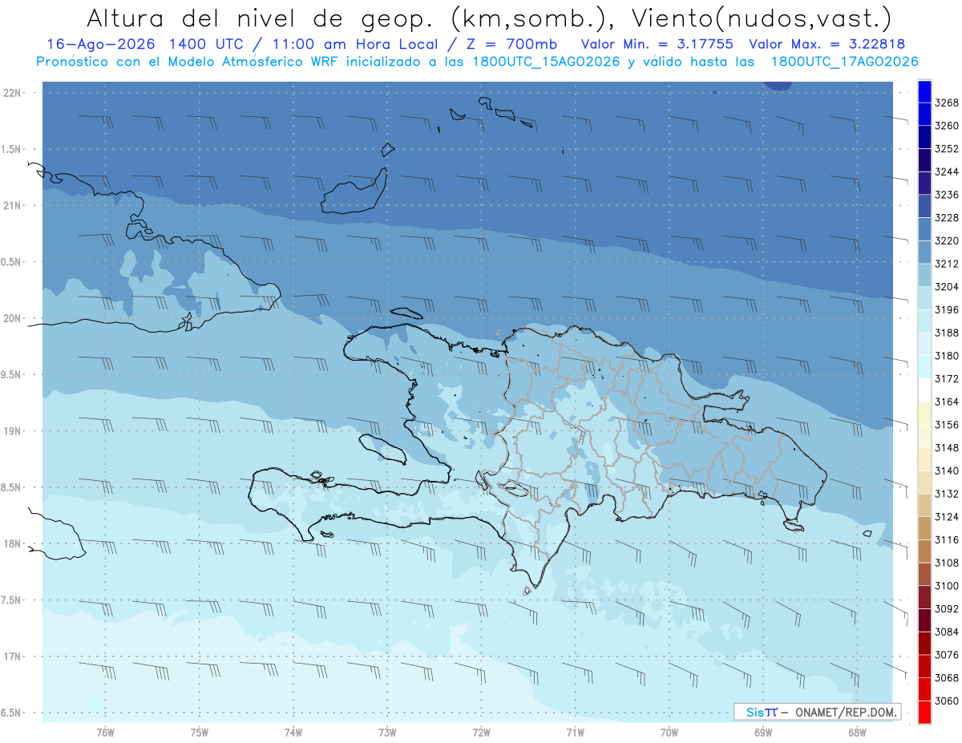Screen dimensions: 962x743
Task: Select the bright blue swatch above 3268
Action: point(924,91)
